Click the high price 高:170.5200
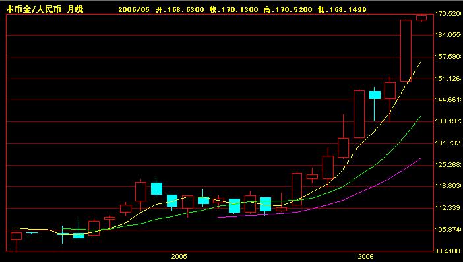Viewport: 463px width, 262px height. (288, 9)
